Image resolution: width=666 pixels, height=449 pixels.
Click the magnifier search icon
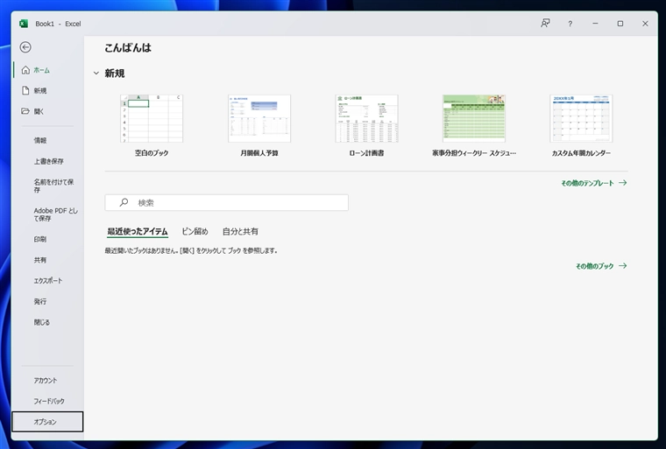(x=124, y=202)
